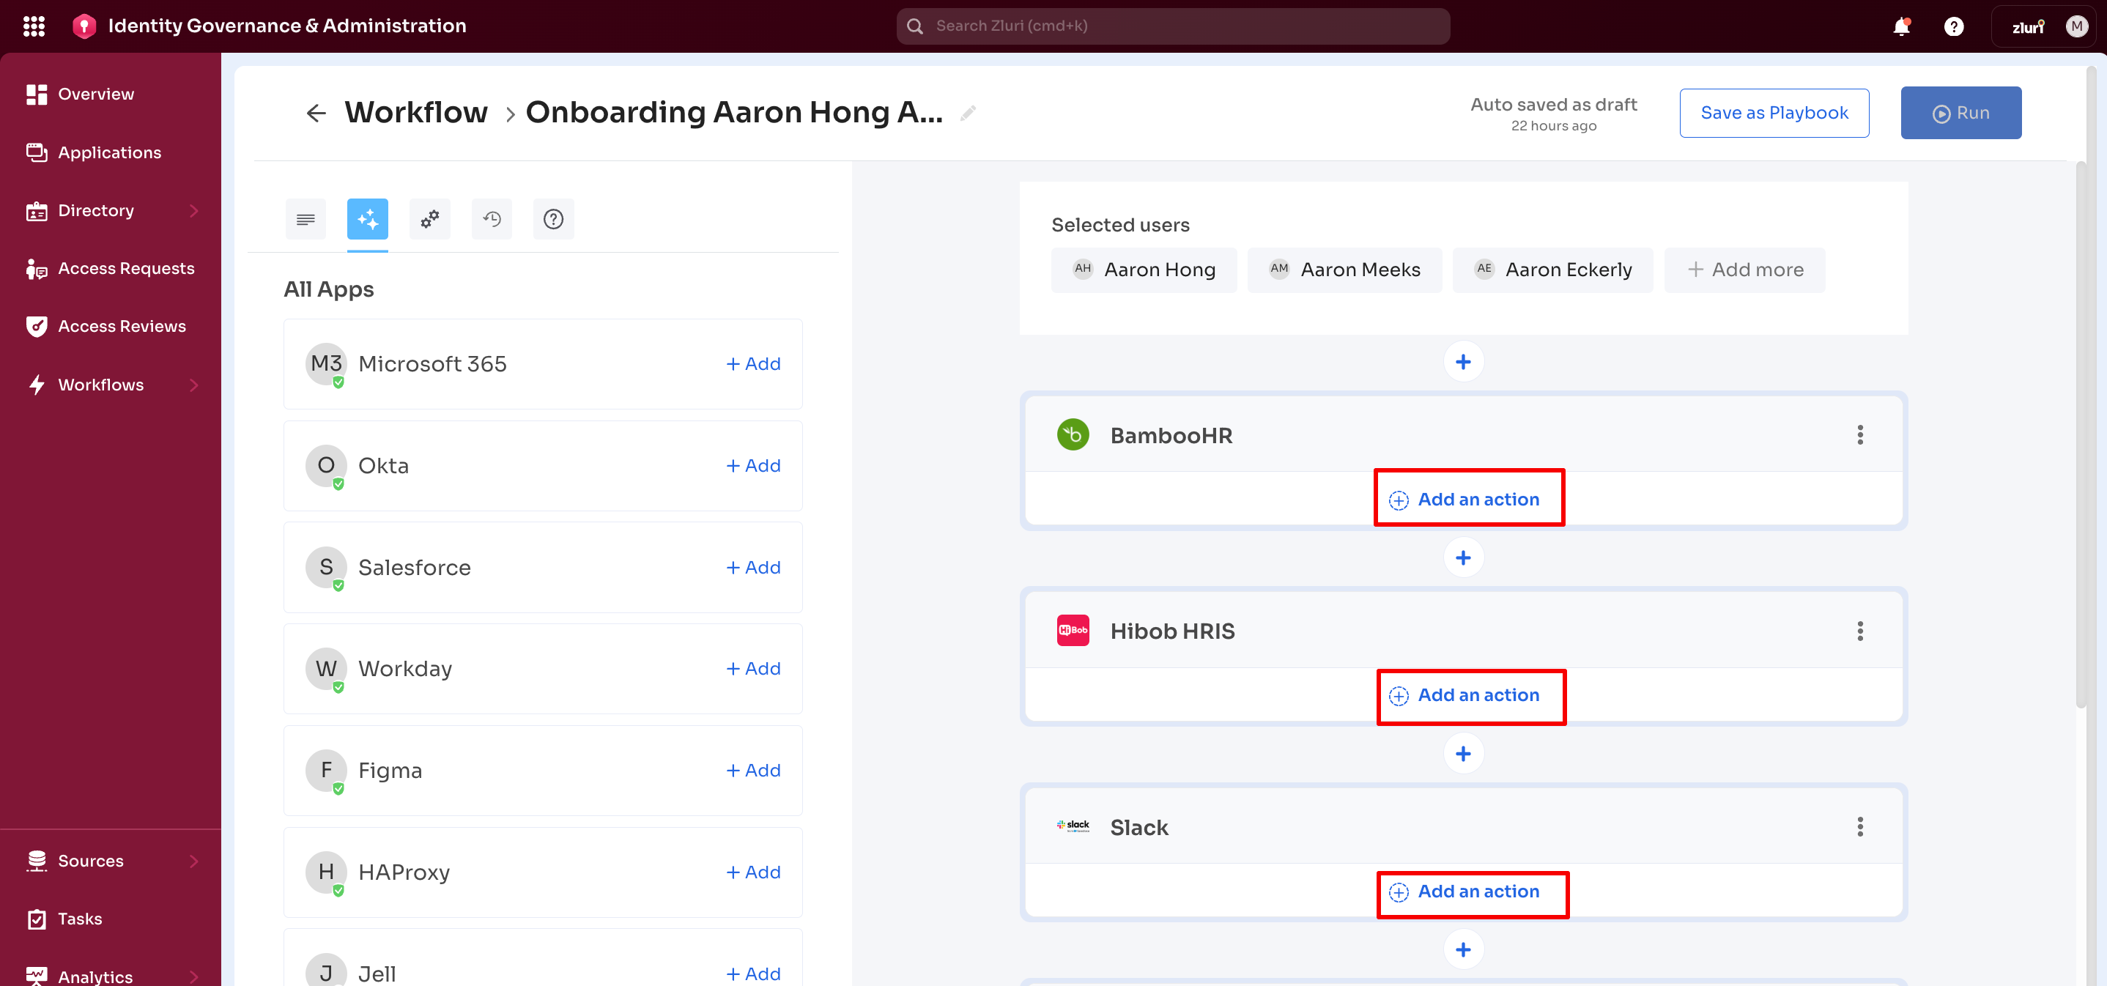
Task: Expand the Workflows sidebar section
Action: [x=193, y=385]
